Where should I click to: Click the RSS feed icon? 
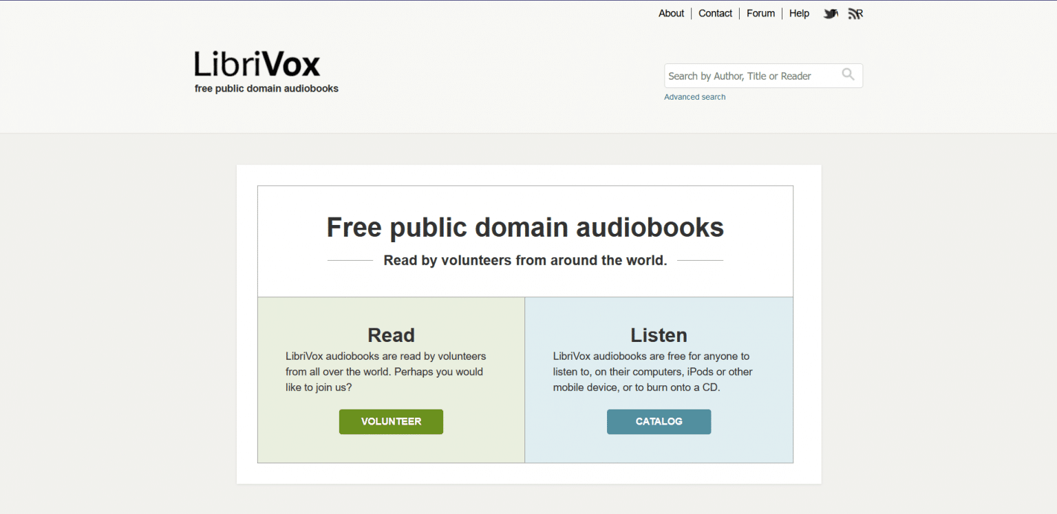[855, 13]
